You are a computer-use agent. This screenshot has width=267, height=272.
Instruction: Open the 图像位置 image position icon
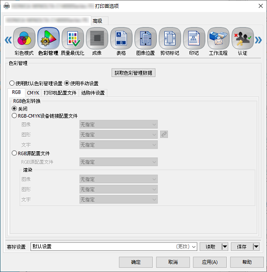pyautogui.click(x=146, y=39)
